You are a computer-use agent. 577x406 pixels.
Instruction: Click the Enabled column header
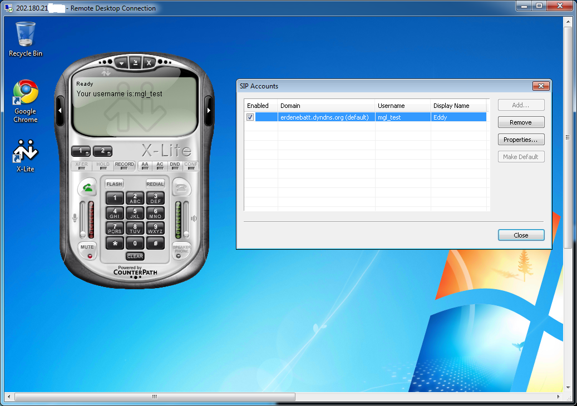[261, 106]
